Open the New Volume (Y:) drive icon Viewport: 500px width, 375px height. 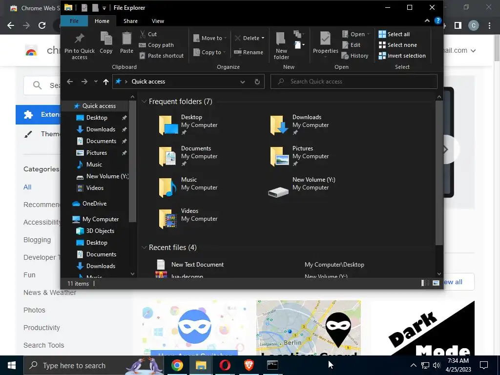point(278,192)
